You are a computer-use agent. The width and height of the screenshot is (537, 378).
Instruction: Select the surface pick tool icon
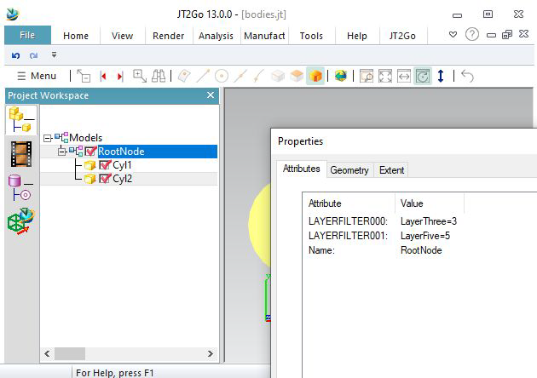click(x=184, y=76)
